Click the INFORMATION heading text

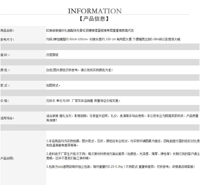tap(95, 11)
